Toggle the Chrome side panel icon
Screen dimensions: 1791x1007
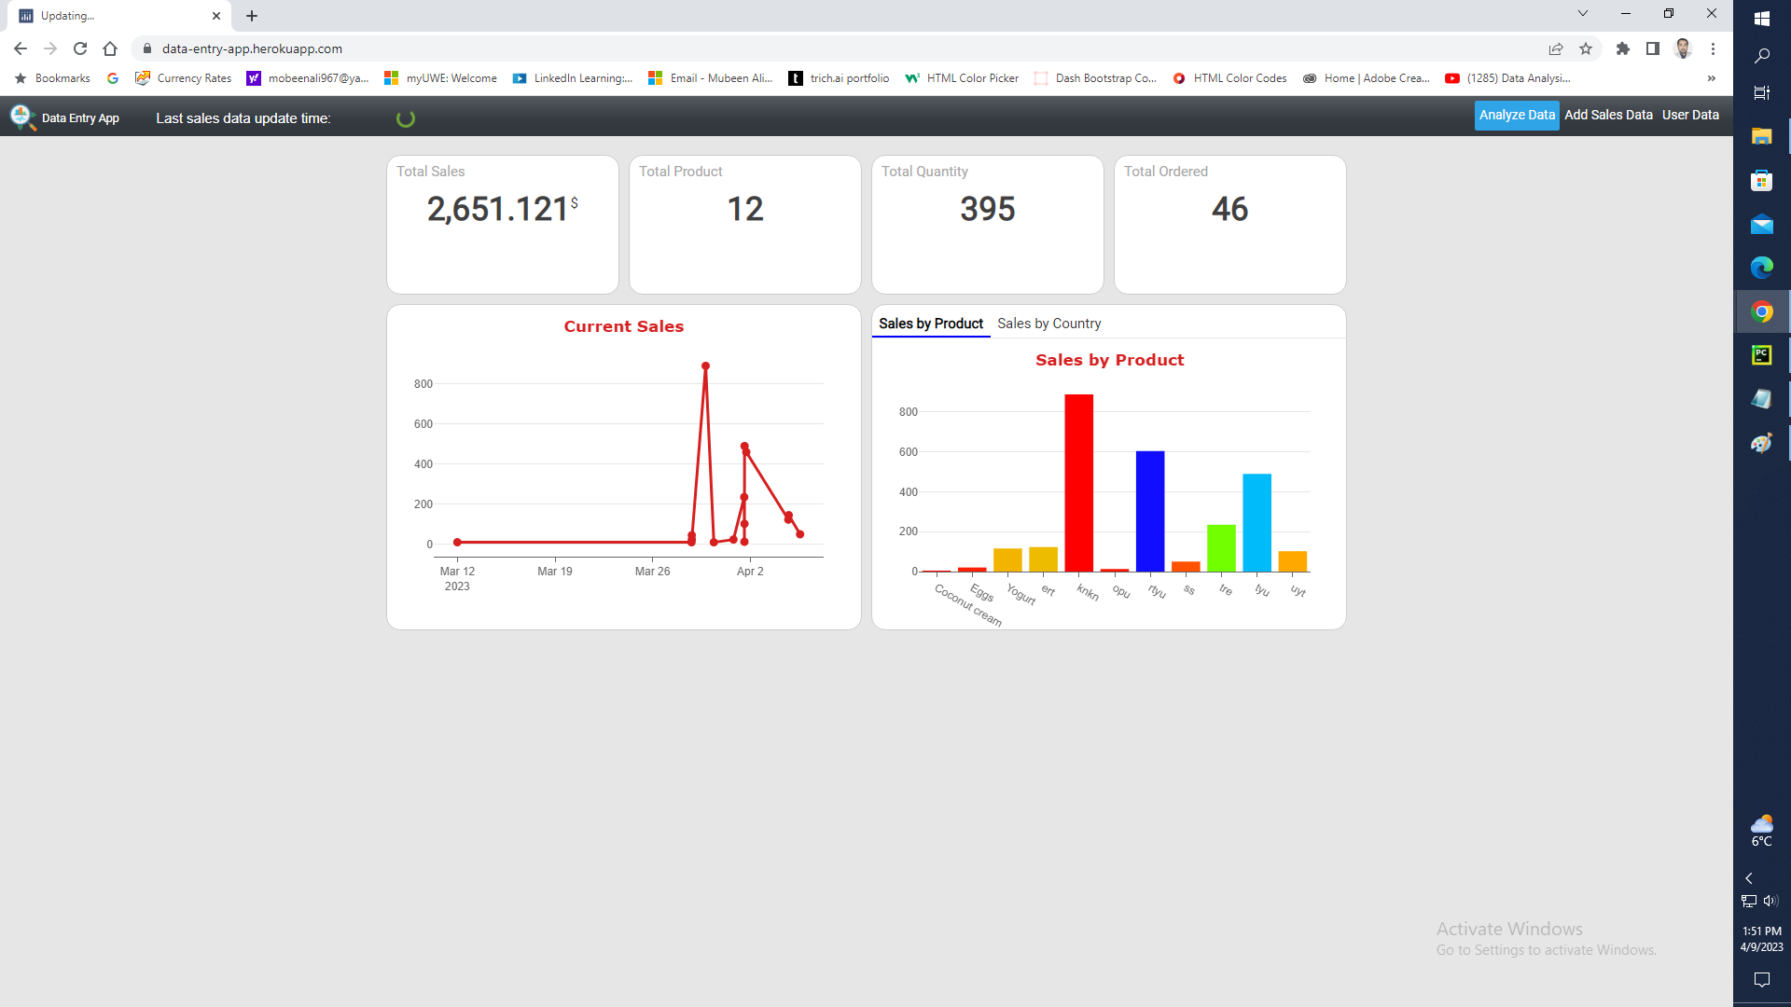(1653, 48)
